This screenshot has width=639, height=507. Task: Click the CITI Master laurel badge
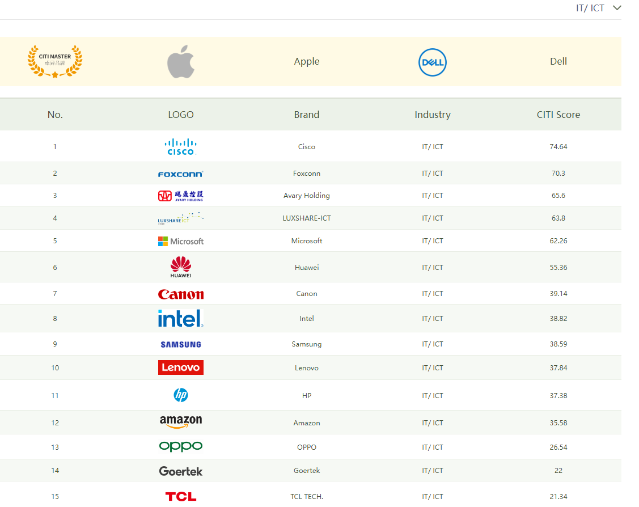point(55,61)
